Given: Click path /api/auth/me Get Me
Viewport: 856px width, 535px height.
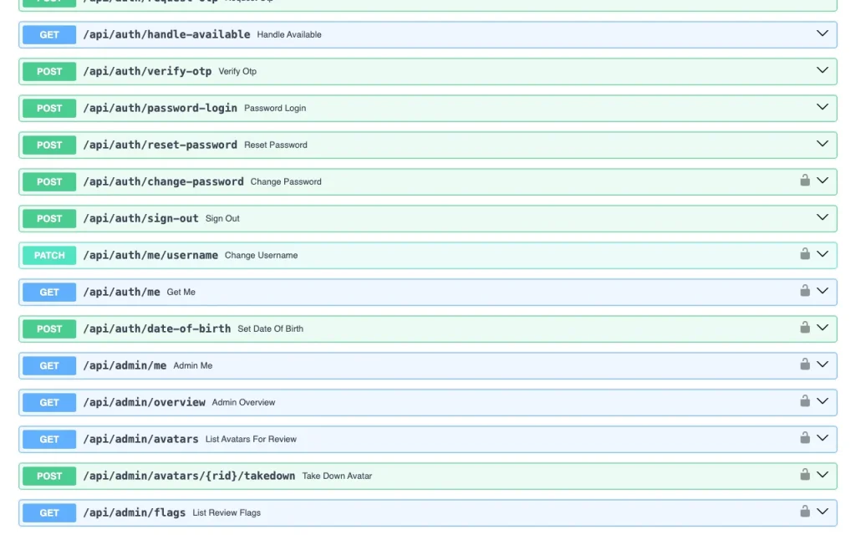Looking at the screenshot, I should click(x=122, y=292).
